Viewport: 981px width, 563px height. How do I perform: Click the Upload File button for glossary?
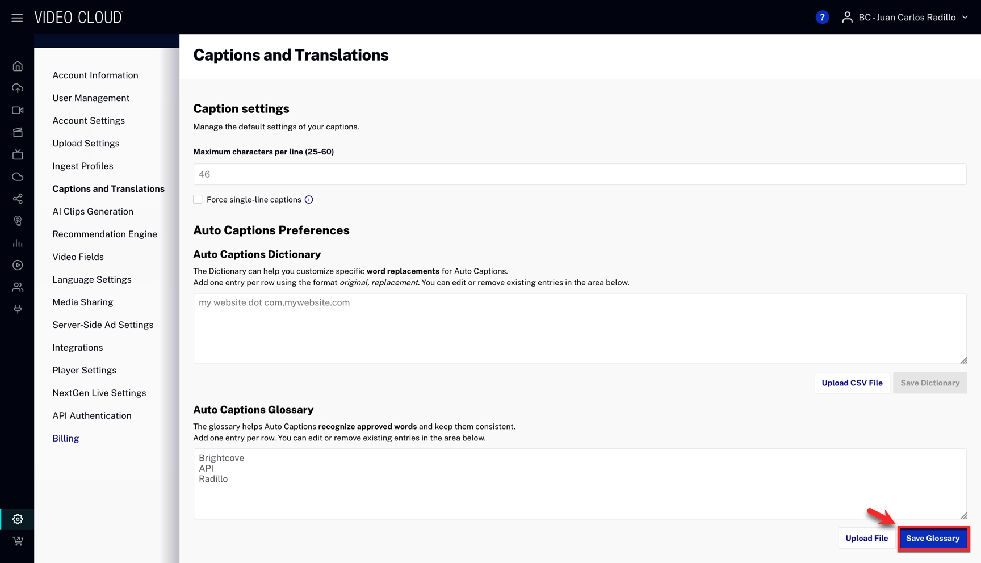(866, 538)
